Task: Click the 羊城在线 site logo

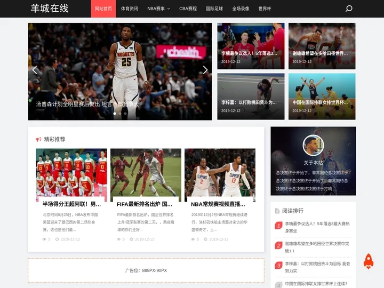Action: coord(49,9)
